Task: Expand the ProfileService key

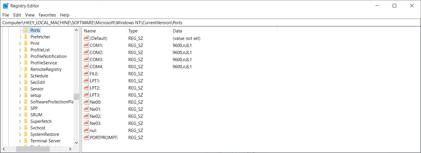Action: 20,63
